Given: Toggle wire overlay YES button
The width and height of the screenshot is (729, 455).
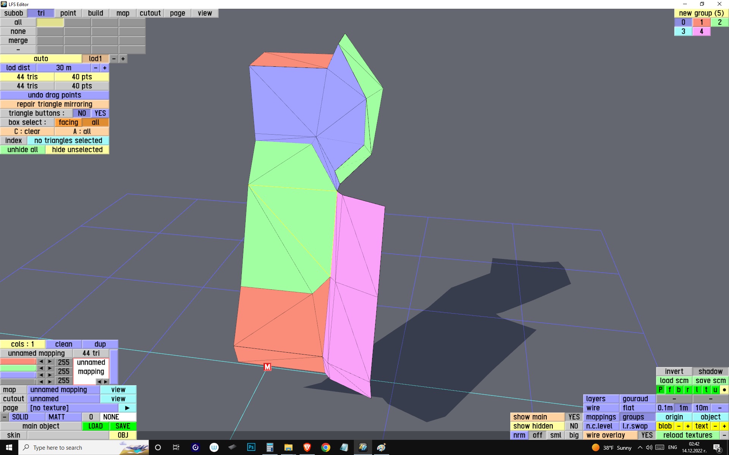Looking at the screenshot, I should [x=647, y=435].
